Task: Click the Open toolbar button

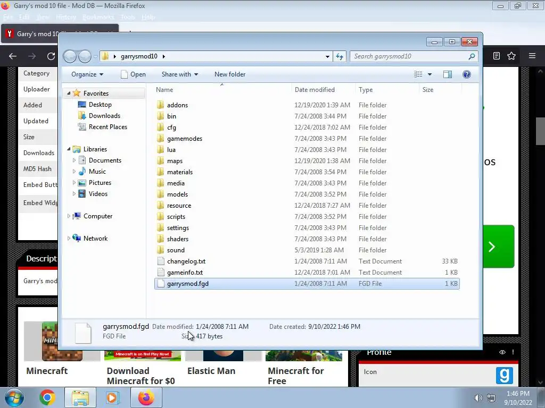Action: point(134,74)
